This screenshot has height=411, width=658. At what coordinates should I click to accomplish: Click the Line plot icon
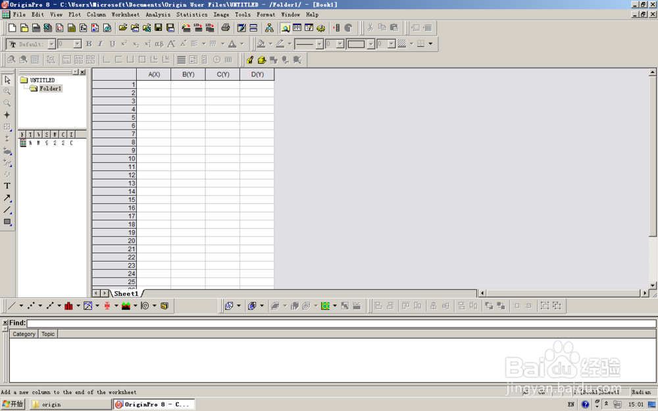tap(12, 306)
